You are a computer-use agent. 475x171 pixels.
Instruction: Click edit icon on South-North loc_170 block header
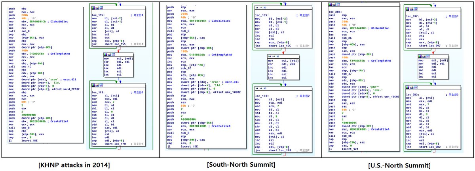(260, 88)
